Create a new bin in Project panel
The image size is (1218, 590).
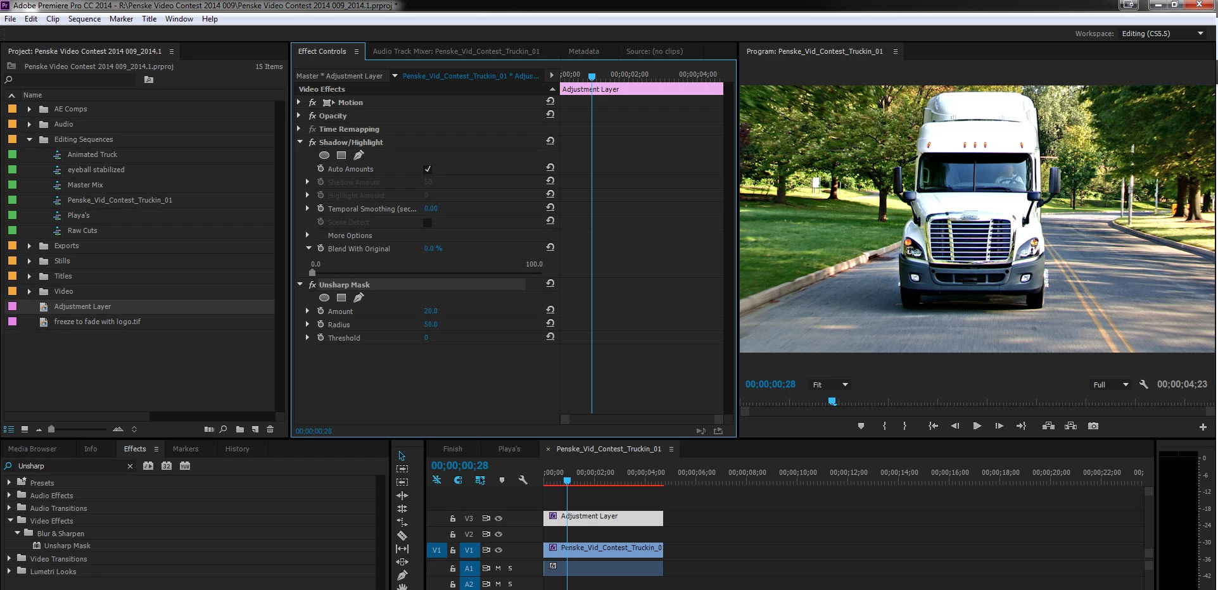tap(240, 429)
